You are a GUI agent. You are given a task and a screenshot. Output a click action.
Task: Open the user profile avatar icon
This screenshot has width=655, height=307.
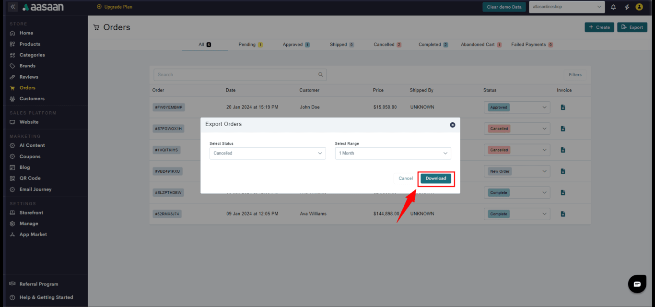pos(639,7)
